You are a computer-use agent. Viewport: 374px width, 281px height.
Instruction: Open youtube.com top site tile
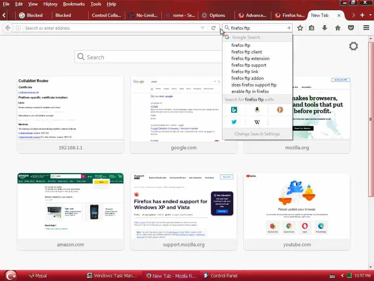(x=297, y=212)
